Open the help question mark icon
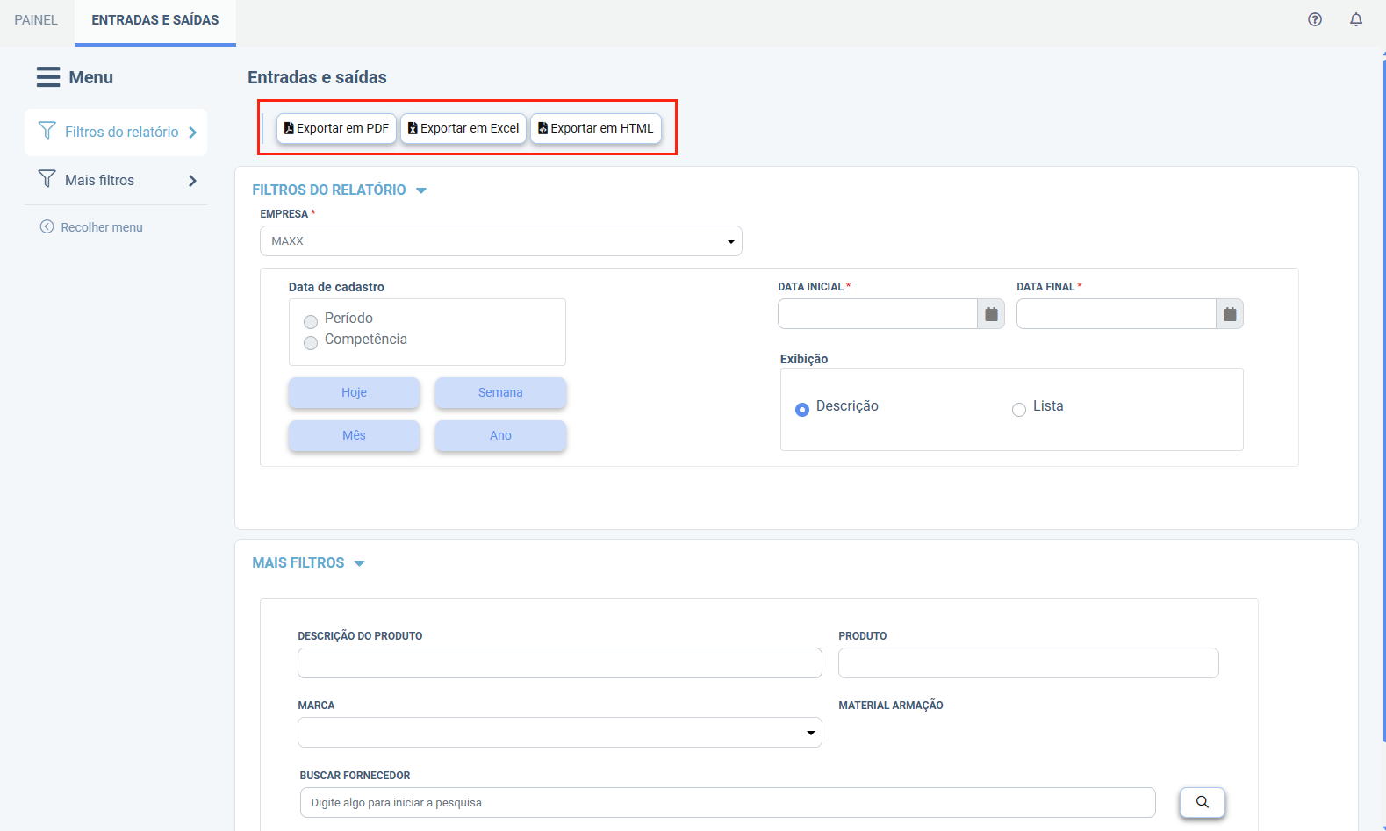1386x831 pixels. (1315, 19)
